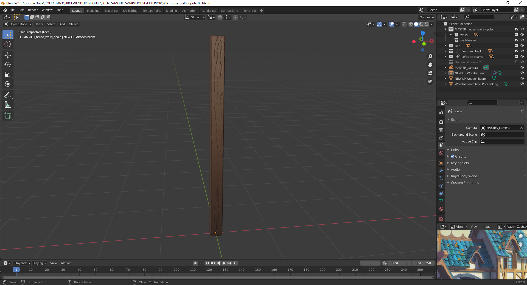
Task: Expand the Rigid Body World section
Action: 464,176
